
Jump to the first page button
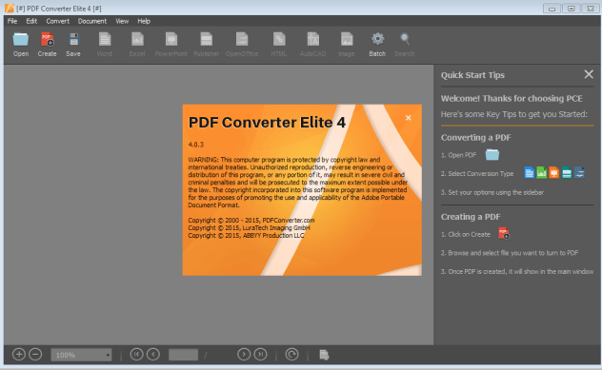click(x=136, y=354)
